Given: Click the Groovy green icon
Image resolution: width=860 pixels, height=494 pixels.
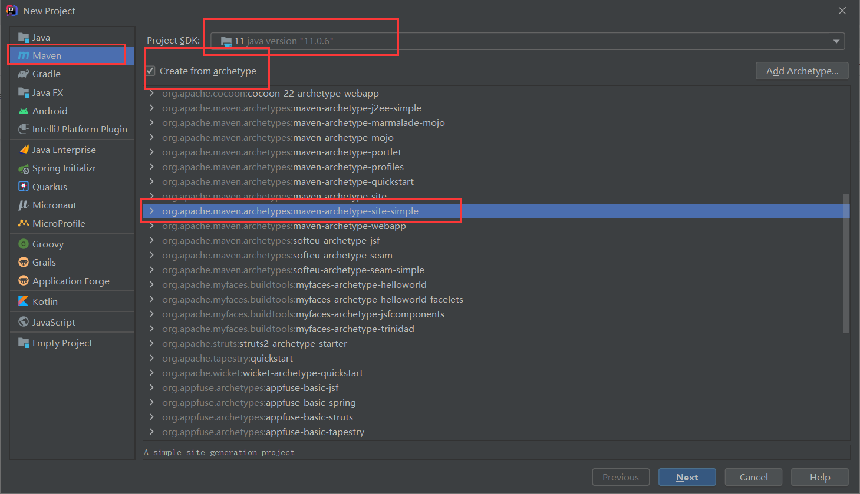Looking at the screenshot, I should 24,244.
